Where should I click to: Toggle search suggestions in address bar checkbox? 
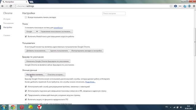pyautogui.click(x=26, y=91)
